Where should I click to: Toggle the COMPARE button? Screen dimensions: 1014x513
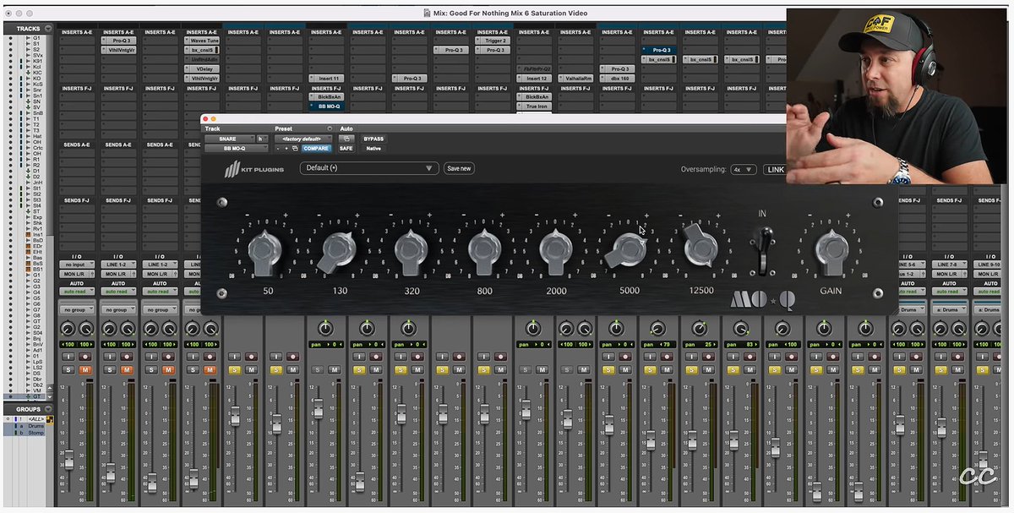[x=316, y=149]
